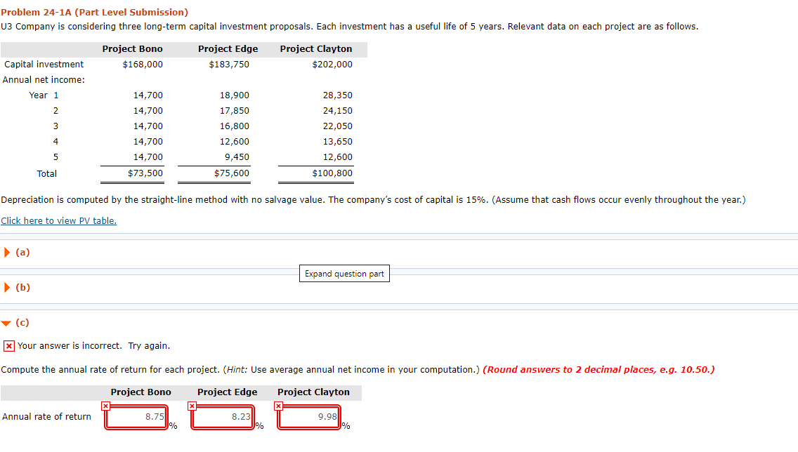The width and height of the screenshot is (798, 452).
Task: Click the downward triangle next to part (c)
Action: pyautogui.click(x=6, y=323)
